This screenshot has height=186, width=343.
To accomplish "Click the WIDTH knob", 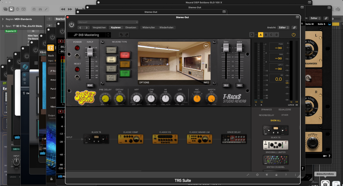I will tap(211, 99).
